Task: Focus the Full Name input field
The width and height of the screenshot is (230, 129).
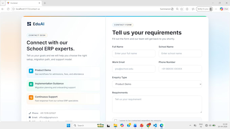Action: [134, 54]
